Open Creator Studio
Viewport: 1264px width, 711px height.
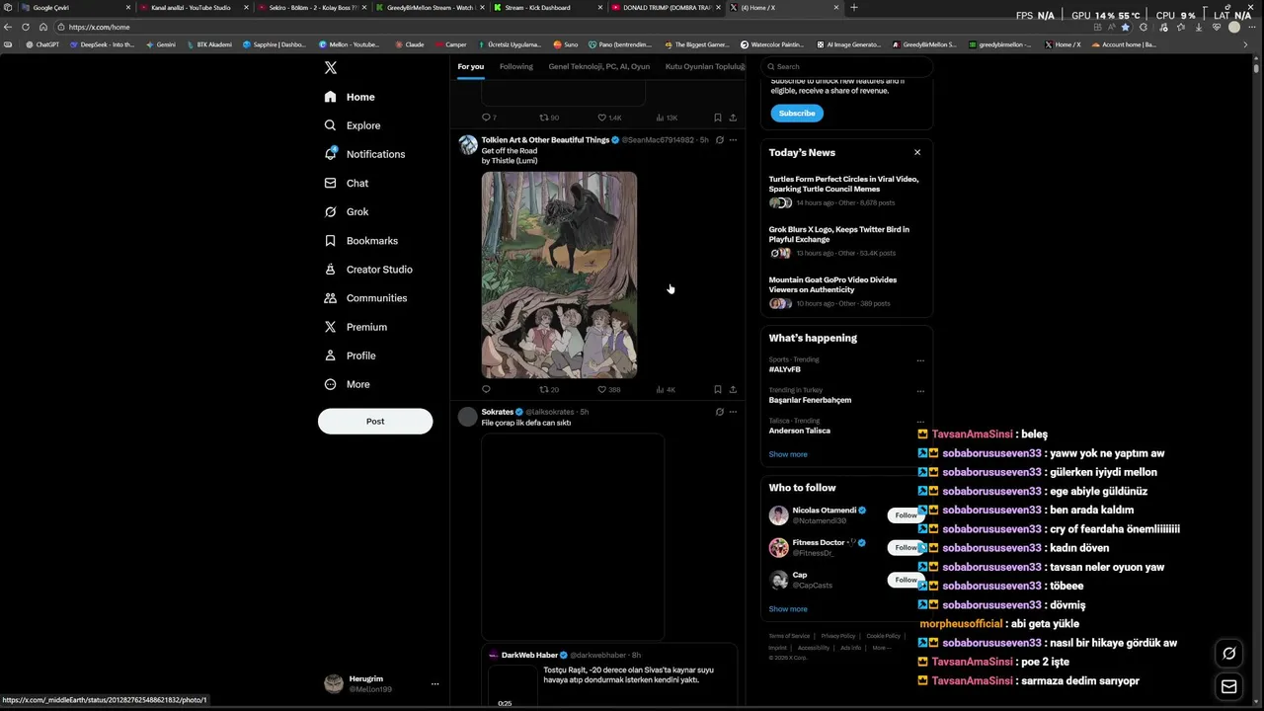pos(368,269)
